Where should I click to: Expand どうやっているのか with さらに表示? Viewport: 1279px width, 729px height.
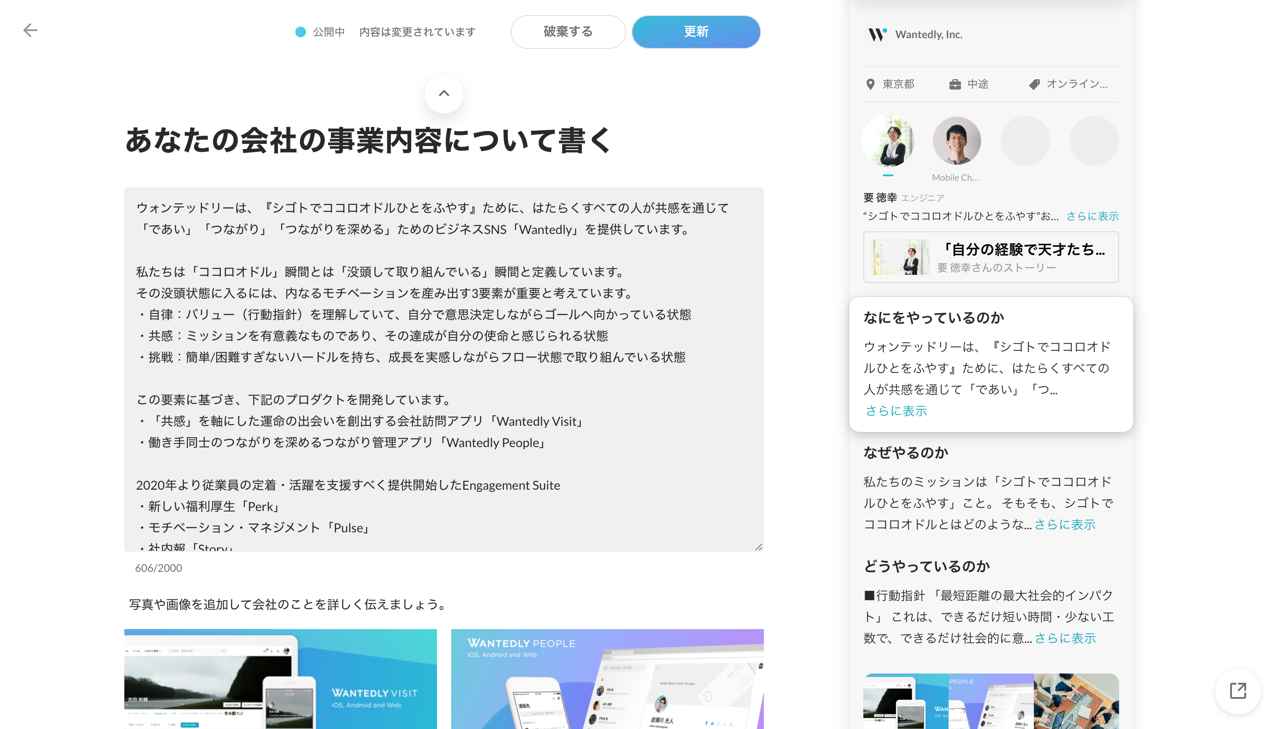(1065, 638)
